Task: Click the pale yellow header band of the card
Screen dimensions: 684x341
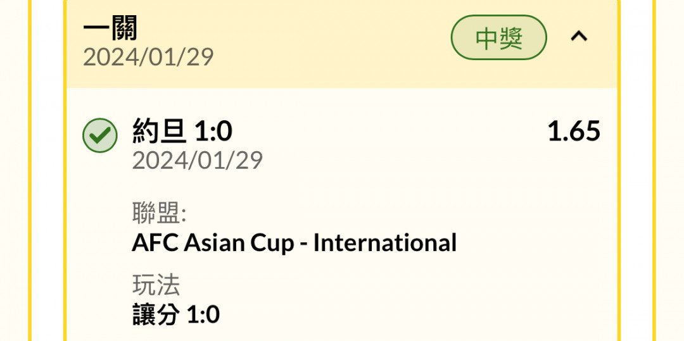Action: click(x=342, y=44)
